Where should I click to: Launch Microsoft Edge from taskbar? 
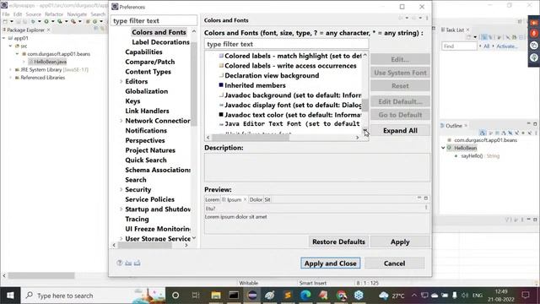point(305,296)
